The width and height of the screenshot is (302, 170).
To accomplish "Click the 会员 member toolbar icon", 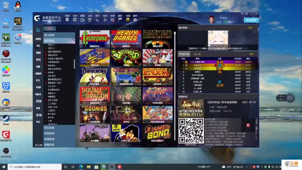I will pos(105,20).
